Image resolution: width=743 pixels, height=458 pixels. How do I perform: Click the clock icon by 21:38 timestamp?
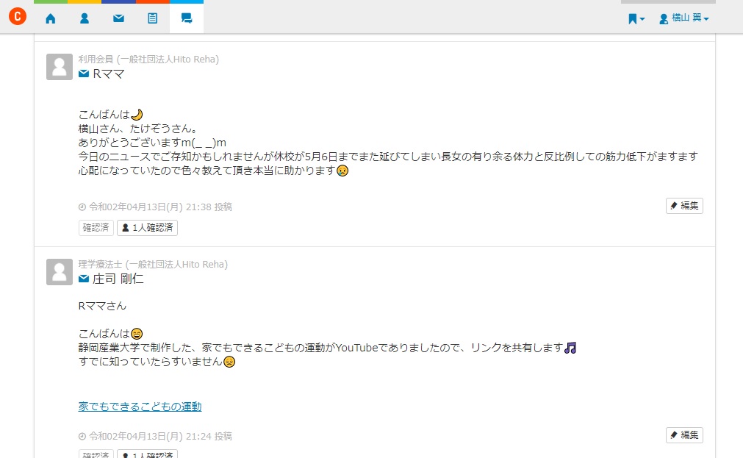tap(82, 207)
